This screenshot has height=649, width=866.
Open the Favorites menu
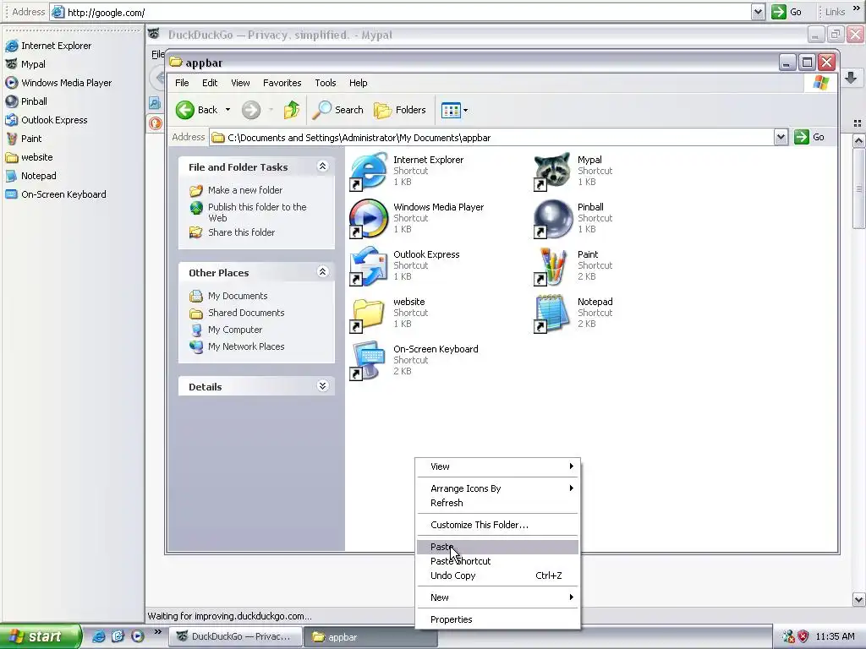coord(282,83)
